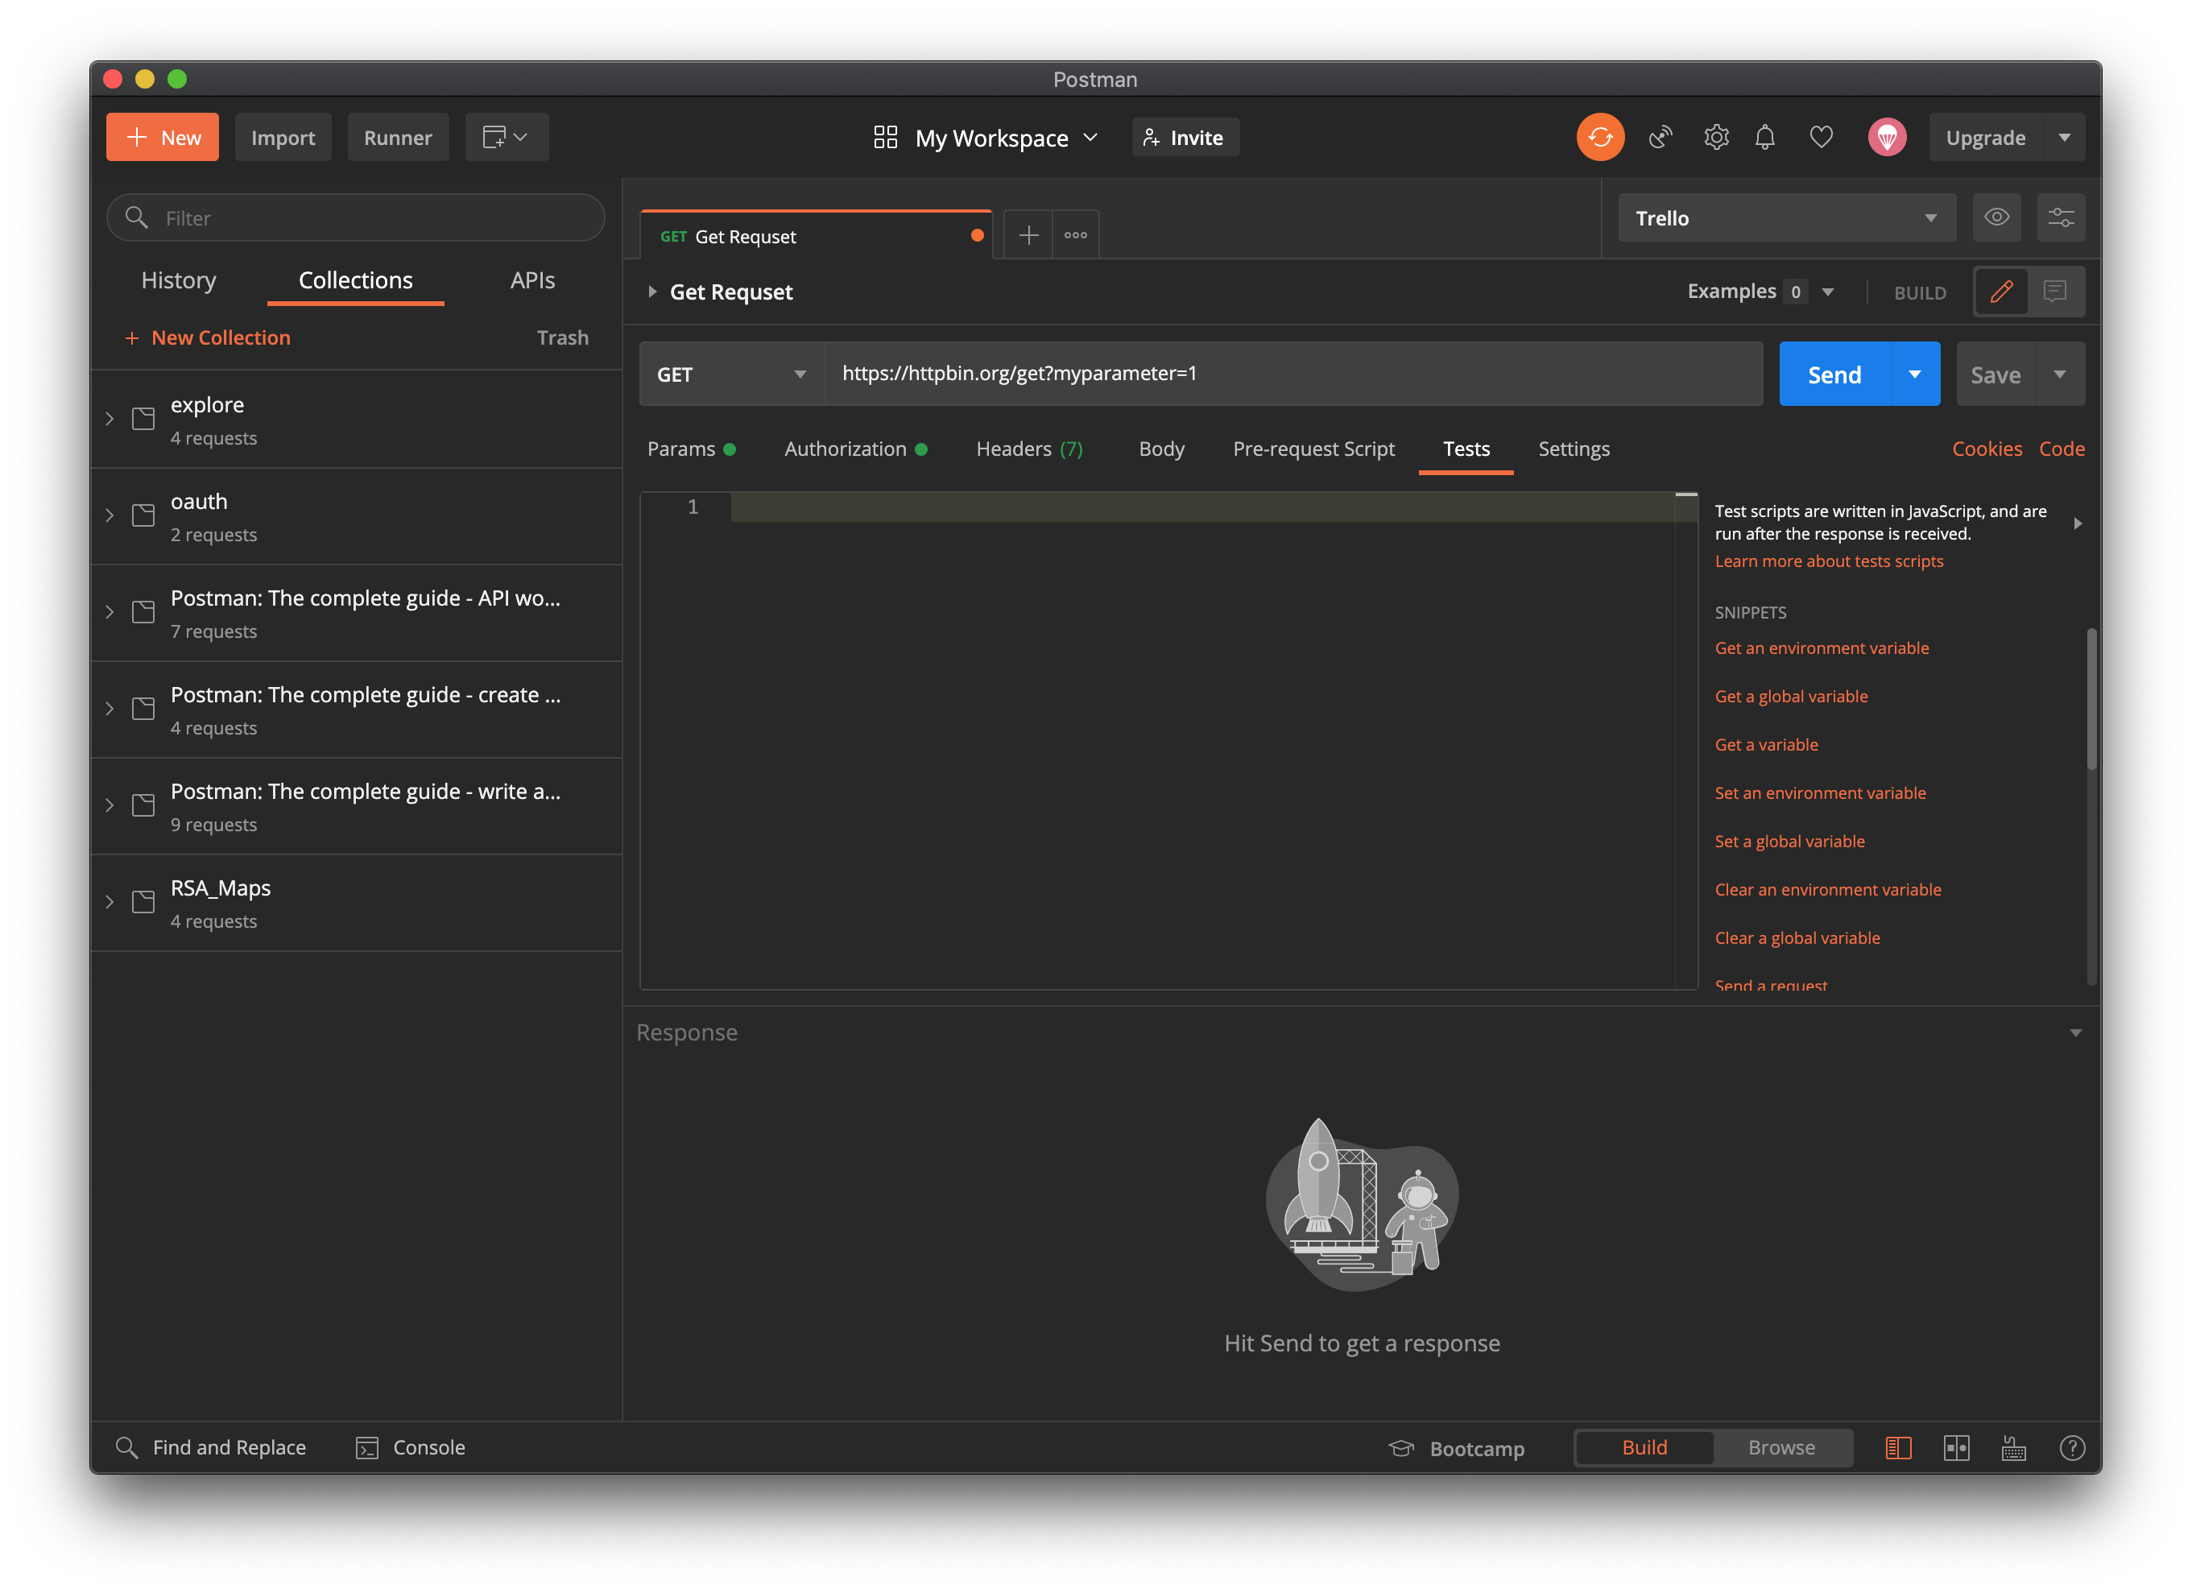Expand the RSA_Maps collection
2192x1593 pixels.
pos(110,901)
